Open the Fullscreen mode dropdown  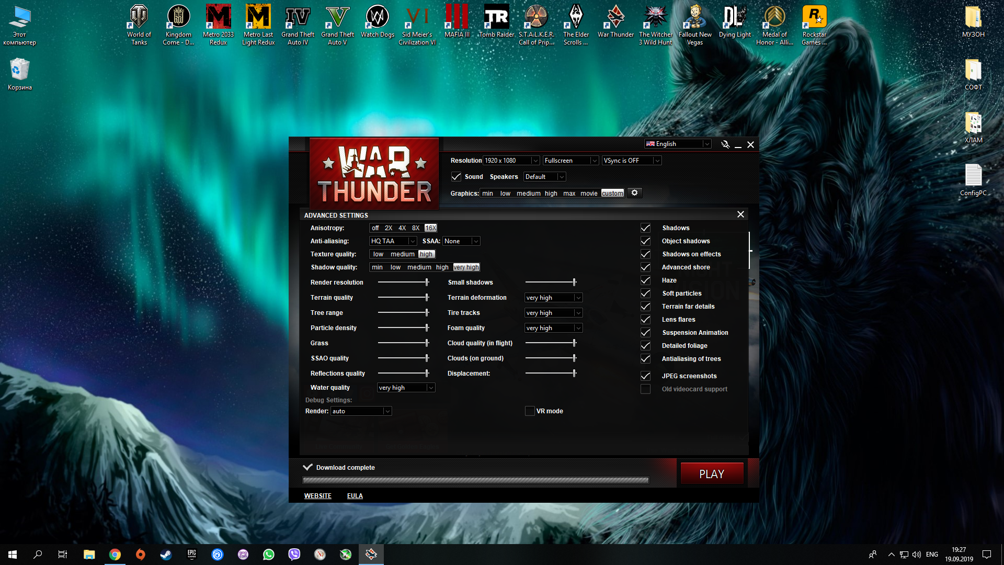tap(571, 161)
